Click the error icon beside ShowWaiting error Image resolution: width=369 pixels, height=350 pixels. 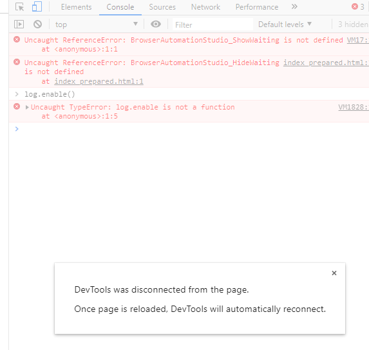click(x=17, y=39)
